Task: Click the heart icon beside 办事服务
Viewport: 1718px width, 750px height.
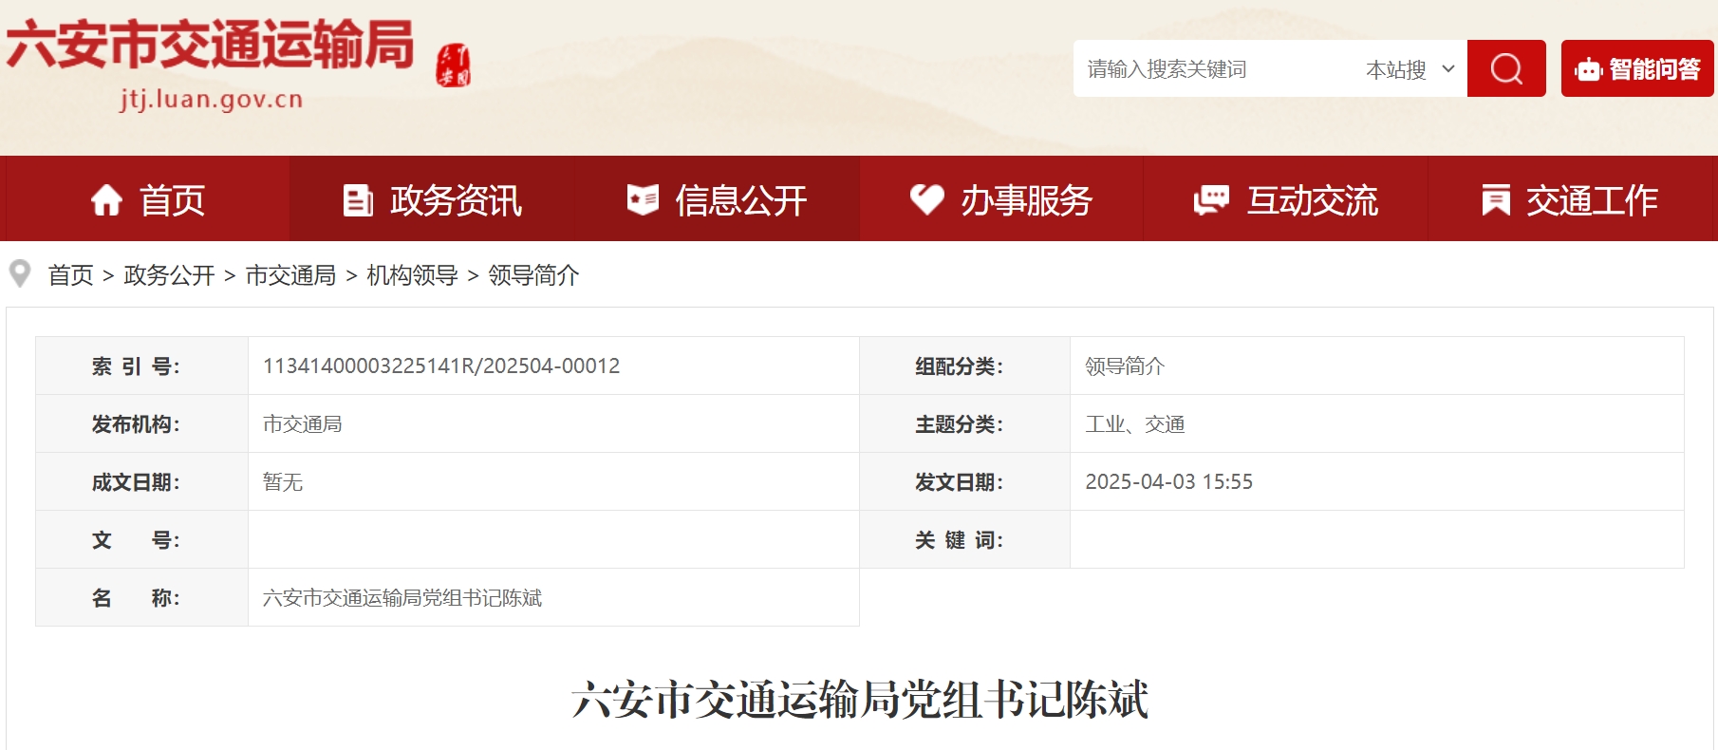Action: (x=926, y=200)
